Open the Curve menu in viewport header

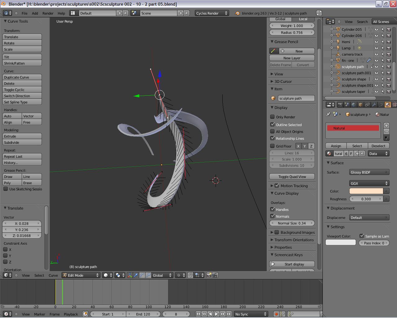pyautogui.click(x=53, y=275)
